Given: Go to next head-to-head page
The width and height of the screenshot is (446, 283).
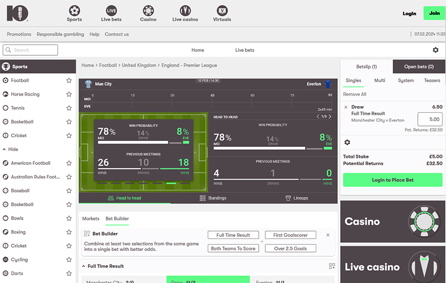Looking at the screenshot, I should tap(330, 117).
